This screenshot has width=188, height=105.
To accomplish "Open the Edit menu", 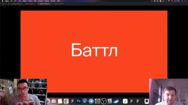I will (15, 1).
